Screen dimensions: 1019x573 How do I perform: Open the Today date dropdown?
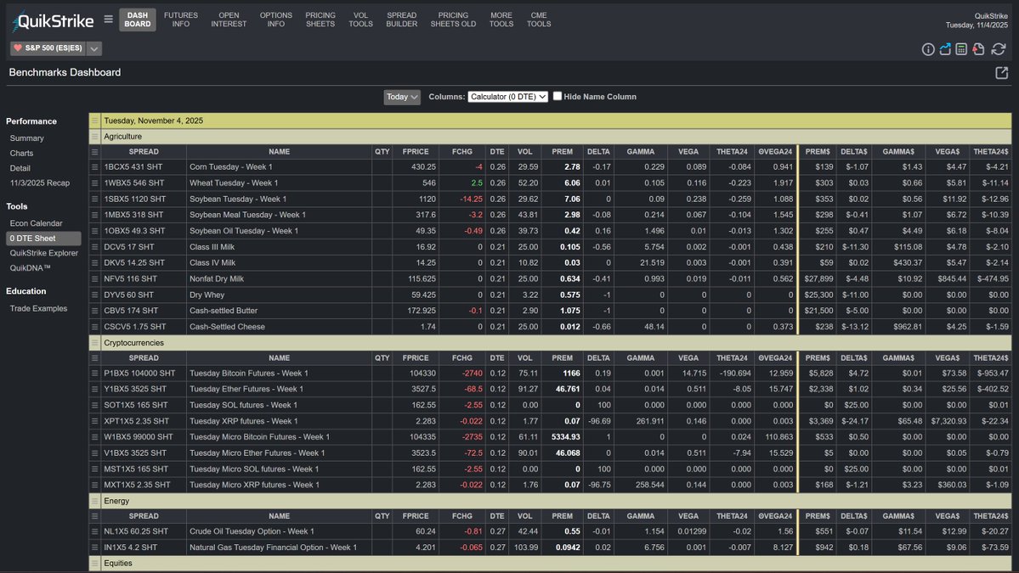click(401, 97)
